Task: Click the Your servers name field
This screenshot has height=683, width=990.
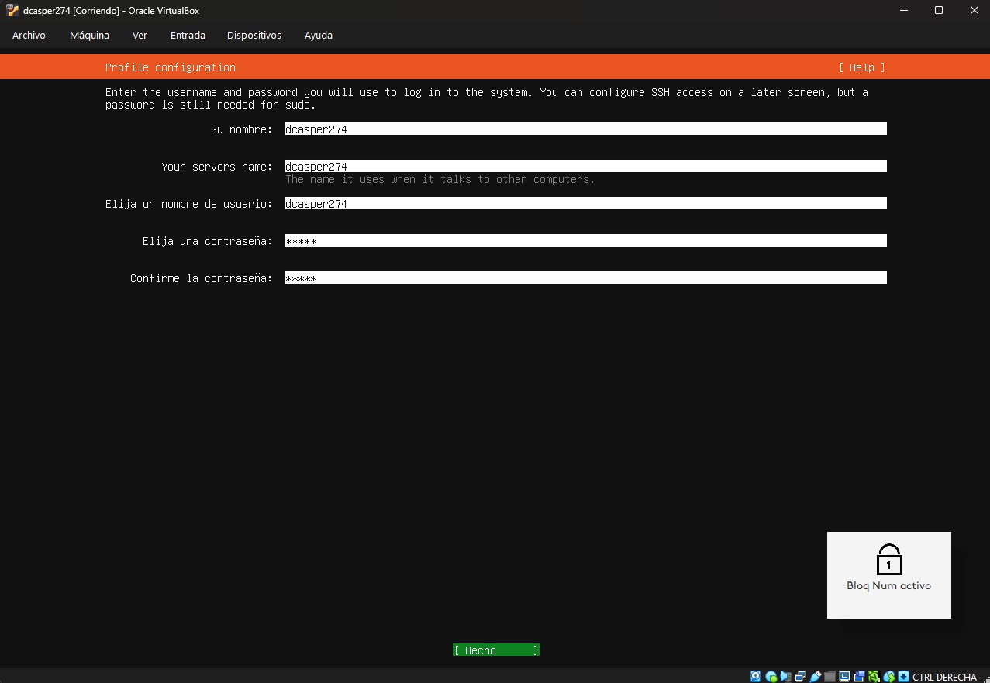Action: click(x=585, y=167)
